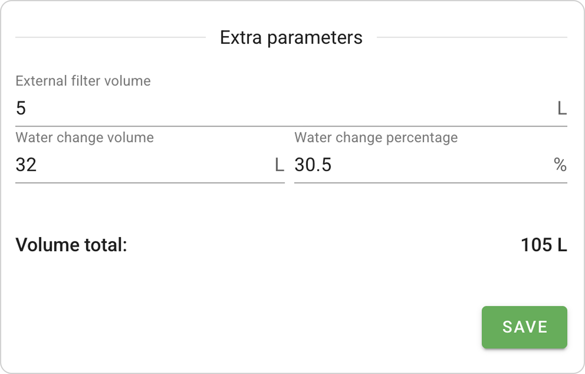Click the 'External filter volume' label
Image resolution: width=585 pixels, height=374 pixels.
(83, 81)
